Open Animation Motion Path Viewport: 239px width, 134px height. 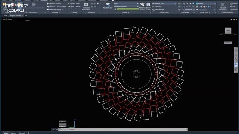pyautogui.click(x=86, y=7)
